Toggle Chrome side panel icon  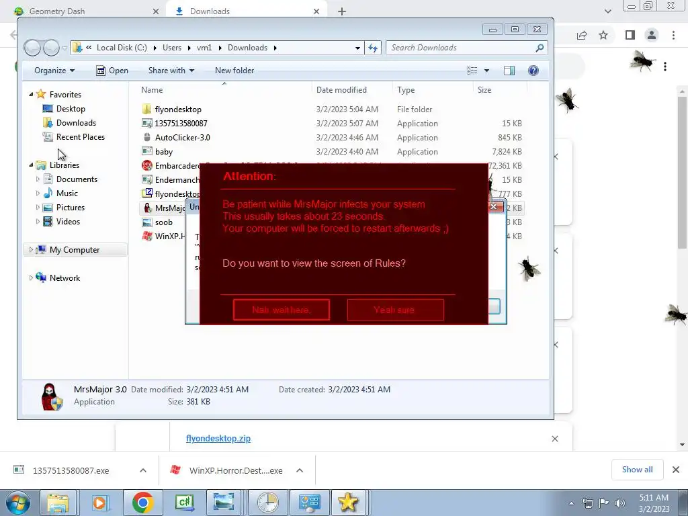tap(630, 35)
